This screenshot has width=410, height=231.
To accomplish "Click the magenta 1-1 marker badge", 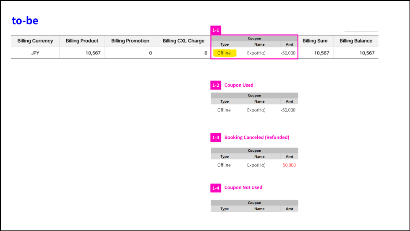I will [215, 30].
